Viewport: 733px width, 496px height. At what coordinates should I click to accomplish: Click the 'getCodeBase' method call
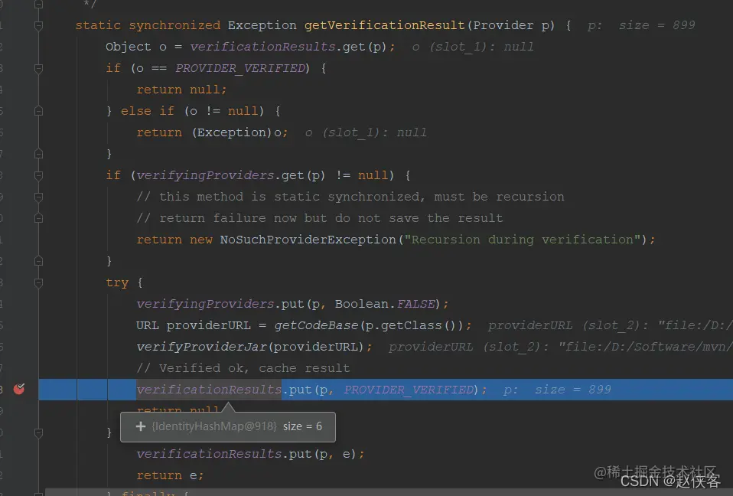[x=316, y=325]
